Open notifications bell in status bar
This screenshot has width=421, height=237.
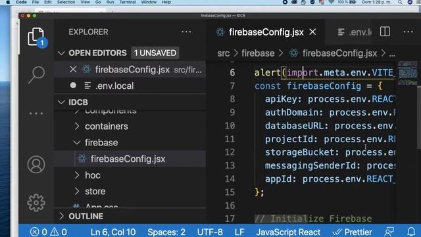pos(411,232)
